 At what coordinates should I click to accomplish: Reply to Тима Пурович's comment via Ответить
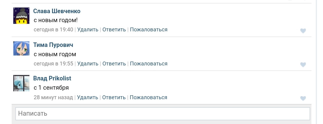pyautogui.click(x=114, y=64)
